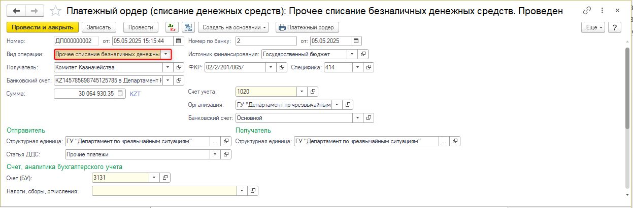Expand the Специфика dropdown arrow
Screen dimensions: 633x208
pyautogui.click(x=358, y=67)
